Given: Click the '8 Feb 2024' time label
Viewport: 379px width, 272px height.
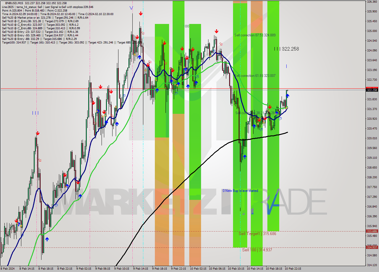Looking at the screenshot, I should point(7,269).
